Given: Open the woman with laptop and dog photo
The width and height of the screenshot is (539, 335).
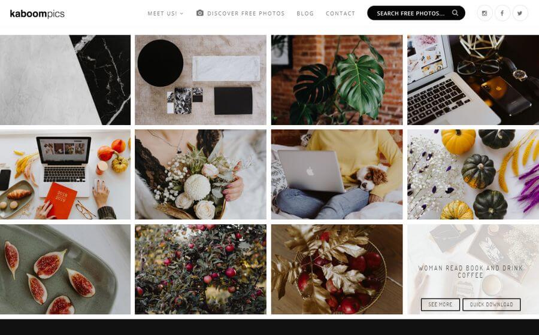Looking at the screenshot, I should click(337, 174).
